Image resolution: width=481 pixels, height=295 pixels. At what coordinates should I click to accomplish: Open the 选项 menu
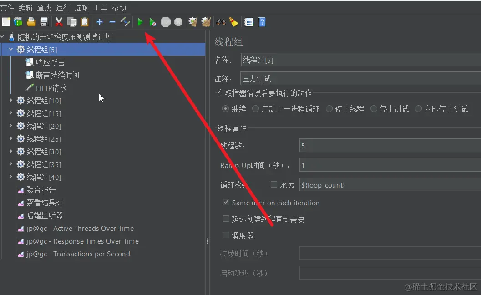(82, 7)
